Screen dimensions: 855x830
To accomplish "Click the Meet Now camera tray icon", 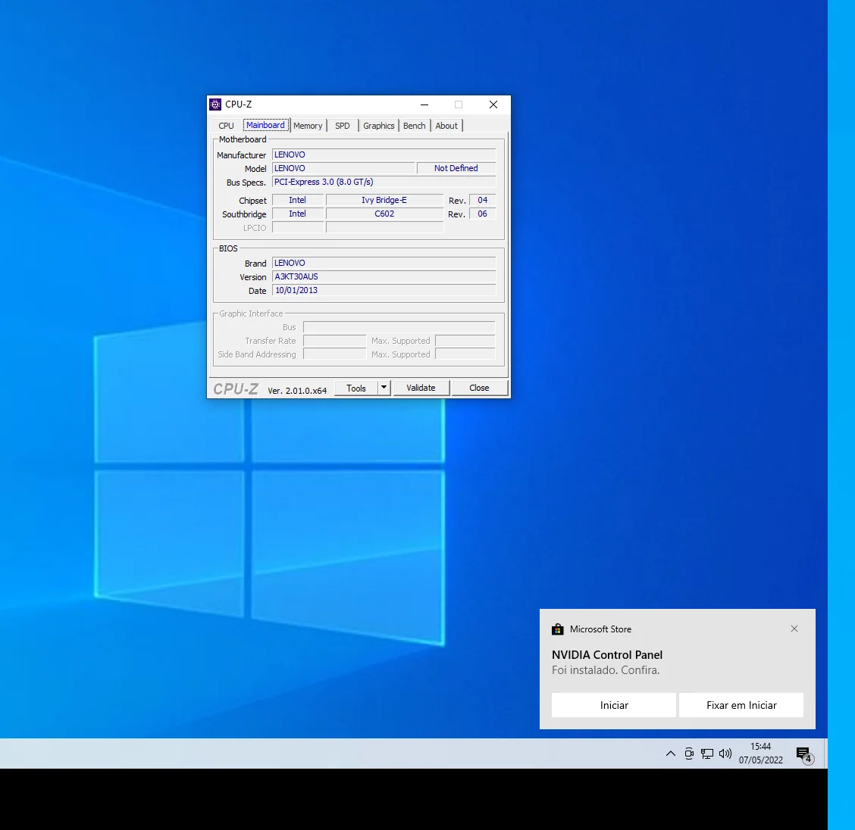I will [x=688, y=754].
